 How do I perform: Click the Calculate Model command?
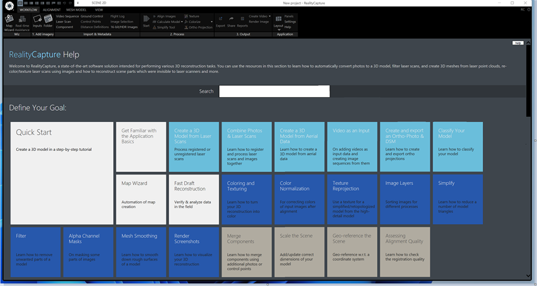pyautogui.click(x=166, y=22)
